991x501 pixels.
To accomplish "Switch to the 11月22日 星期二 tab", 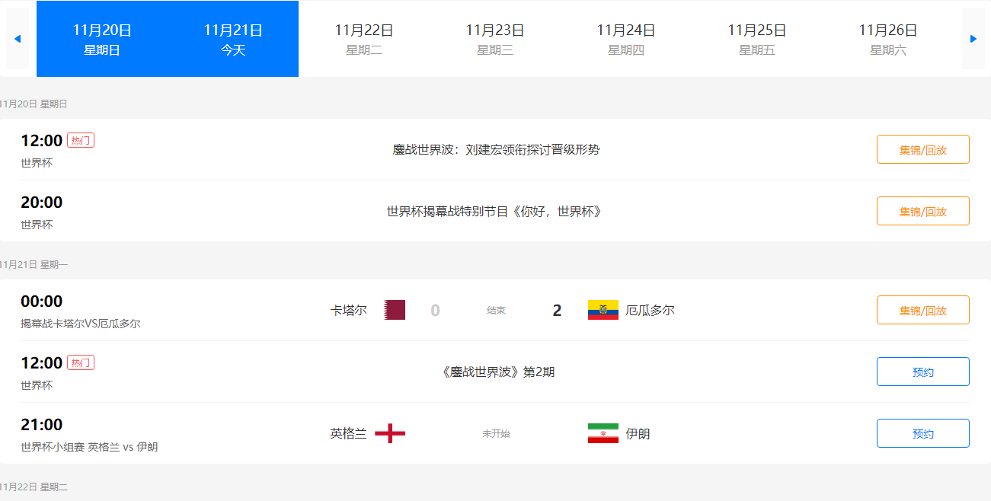I will pos(364,39).
